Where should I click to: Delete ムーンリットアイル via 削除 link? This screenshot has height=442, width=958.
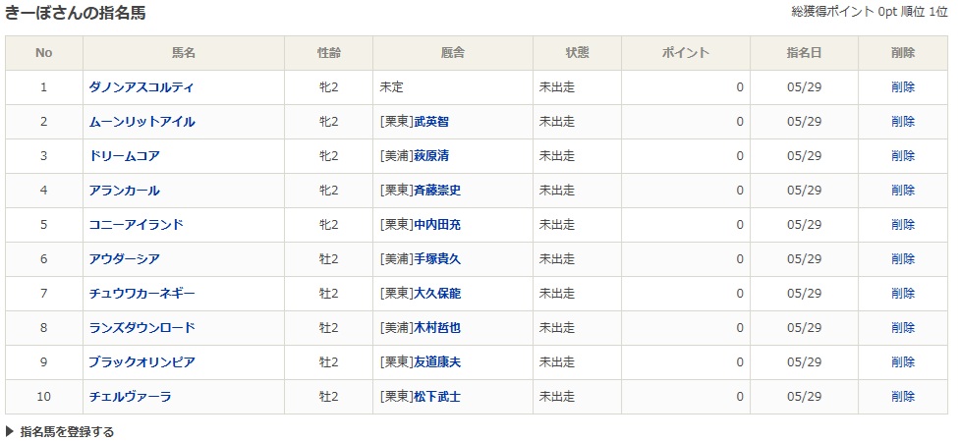(x=903, y=122)
